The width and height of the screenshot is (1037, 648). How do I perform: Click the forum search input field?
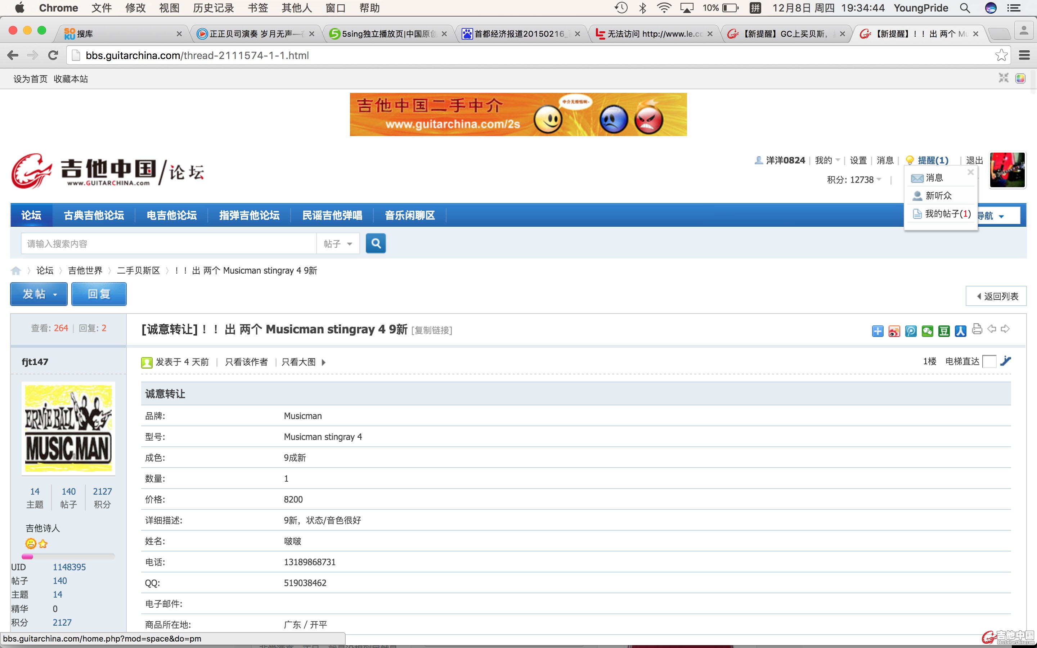point(169,244)
